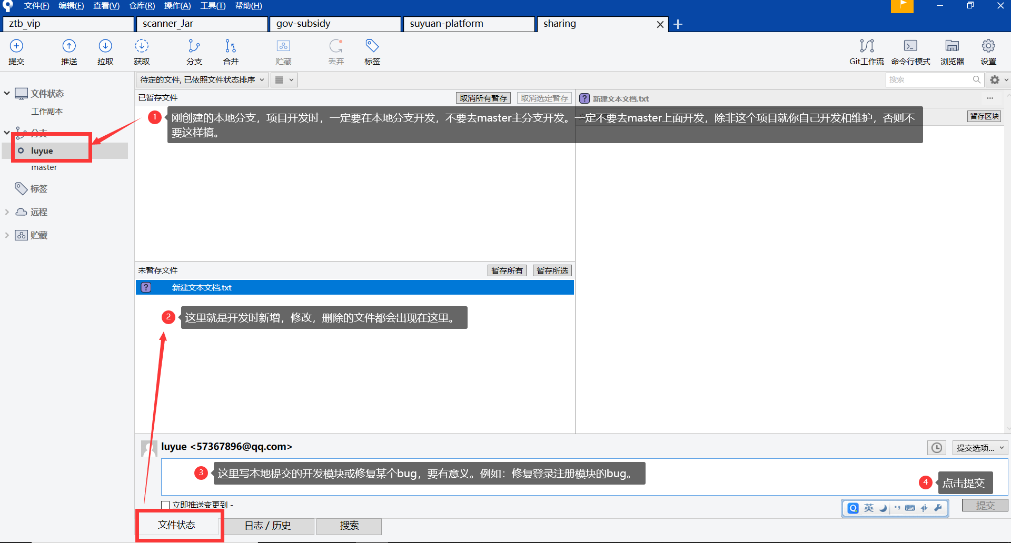Click 暂存所有 button
Screen dimensions: 1011x543
(x=507, y=271)
